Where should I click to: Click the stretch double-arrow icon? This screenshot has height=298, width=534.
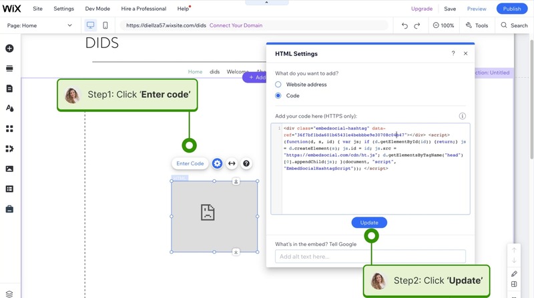click(x=232, y=163)
